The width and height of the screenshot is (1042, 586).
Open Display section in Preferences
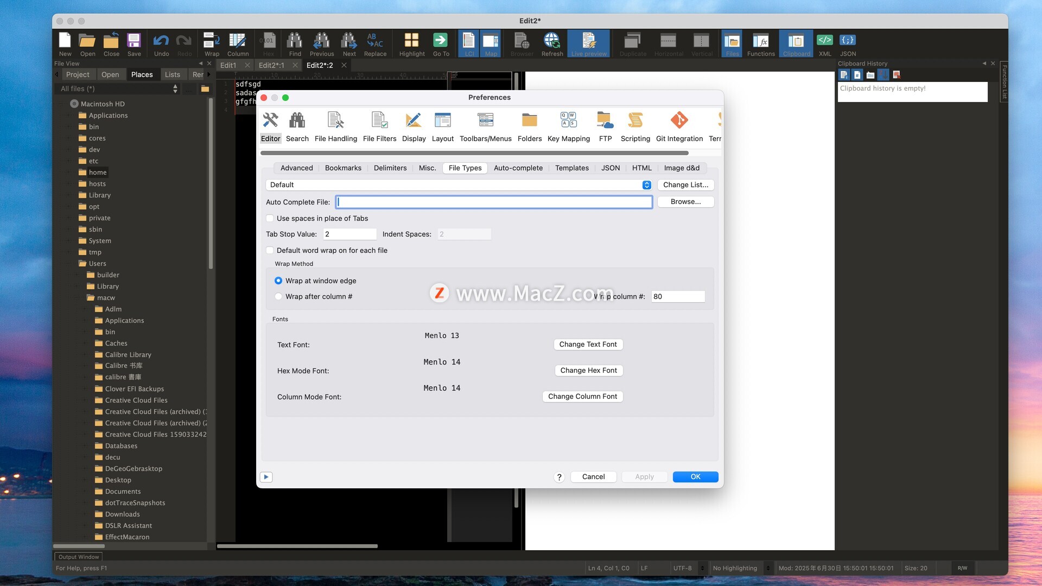pos(414,127)
